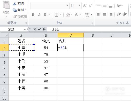Click the Paste (粘贴) clipboard icon
Screen dimensions: 131x101
pos(6,5)
